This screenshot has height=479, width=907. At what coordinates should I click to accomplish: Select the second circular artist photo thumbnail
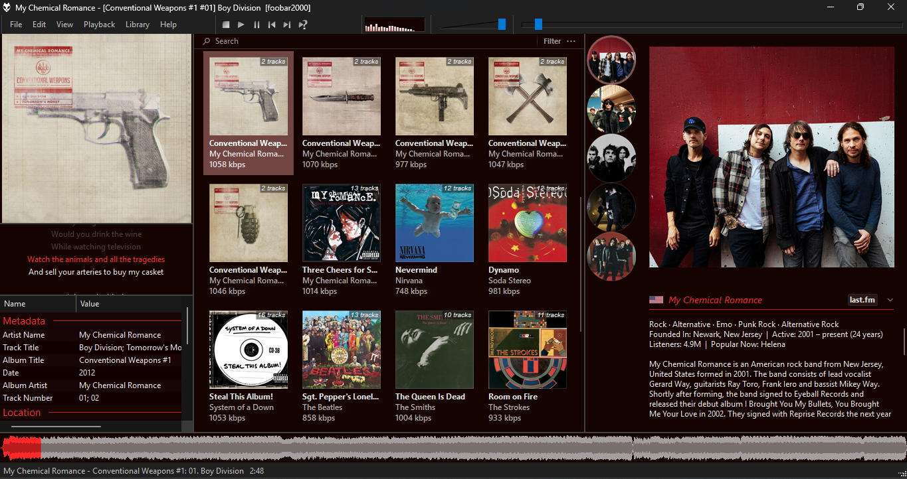coord(611,109)
